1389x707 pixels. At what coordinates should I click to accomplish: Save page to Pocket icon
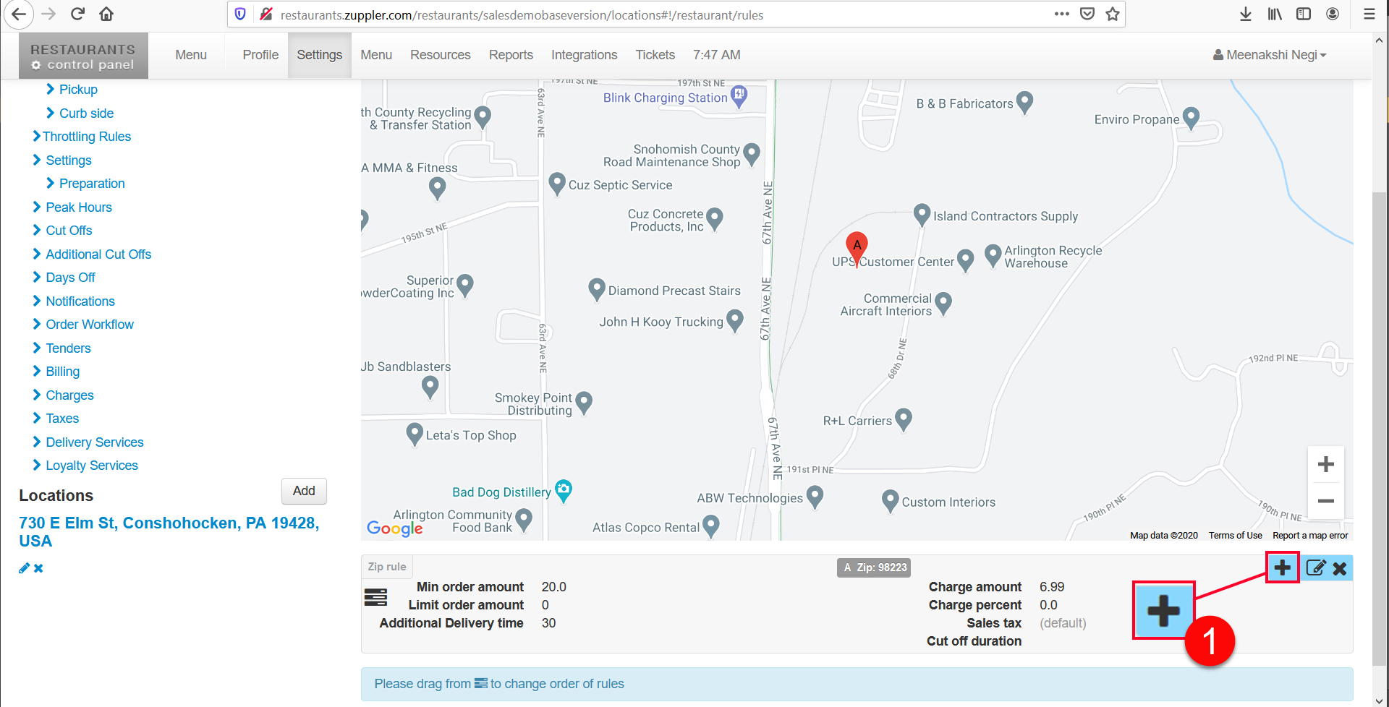point(1087,14)
